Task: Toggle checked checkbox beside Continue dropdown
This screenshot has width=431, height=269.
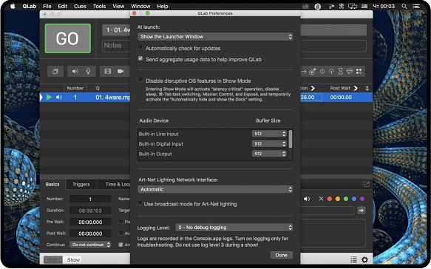Action: point(121,245)
